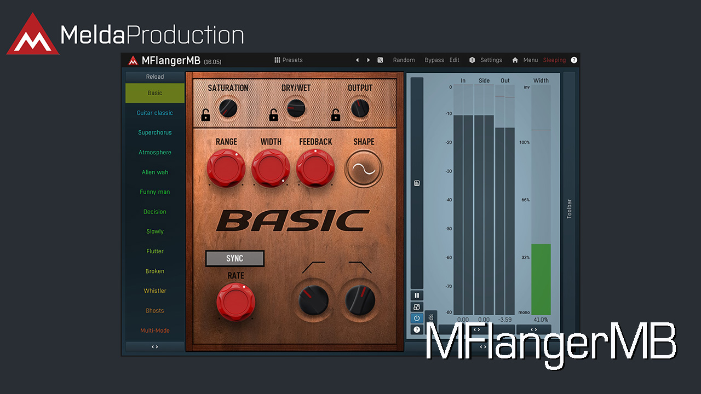Click the Bypass button
The height and width of the screenshot is (394, 701).
(434, 60)
